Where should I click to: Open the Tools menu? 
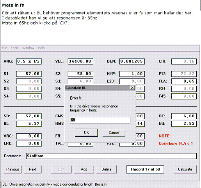(14, 48)
